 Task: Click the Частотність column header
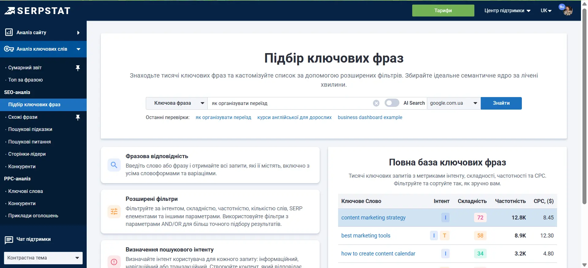(510, 201)
